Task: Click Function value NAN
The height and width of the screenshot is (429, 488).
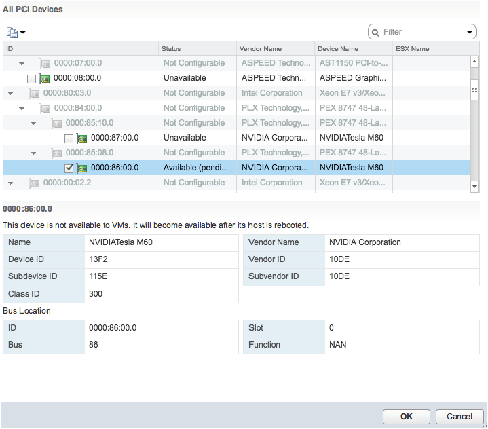Action: 338,345
